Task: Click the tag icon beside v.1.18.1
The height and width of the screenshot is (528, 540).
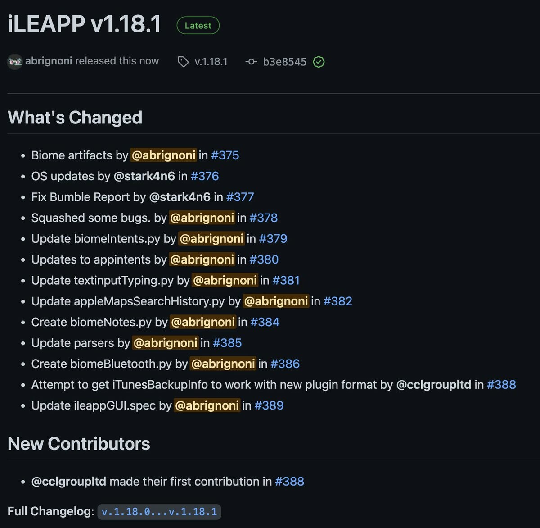Action: tap(183, 62)
